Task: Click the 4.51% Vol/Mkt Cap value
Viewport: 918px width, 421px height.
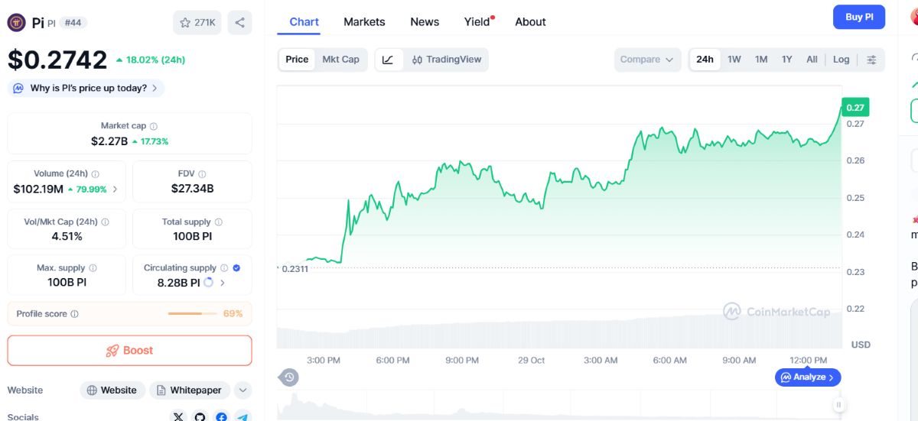Action: point(67,236)
